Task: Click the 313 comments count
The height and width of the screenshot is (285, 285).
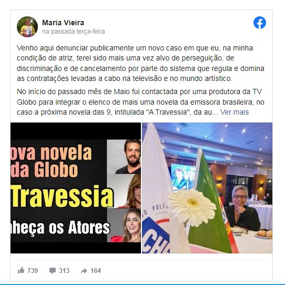Action: coord(64,271)
